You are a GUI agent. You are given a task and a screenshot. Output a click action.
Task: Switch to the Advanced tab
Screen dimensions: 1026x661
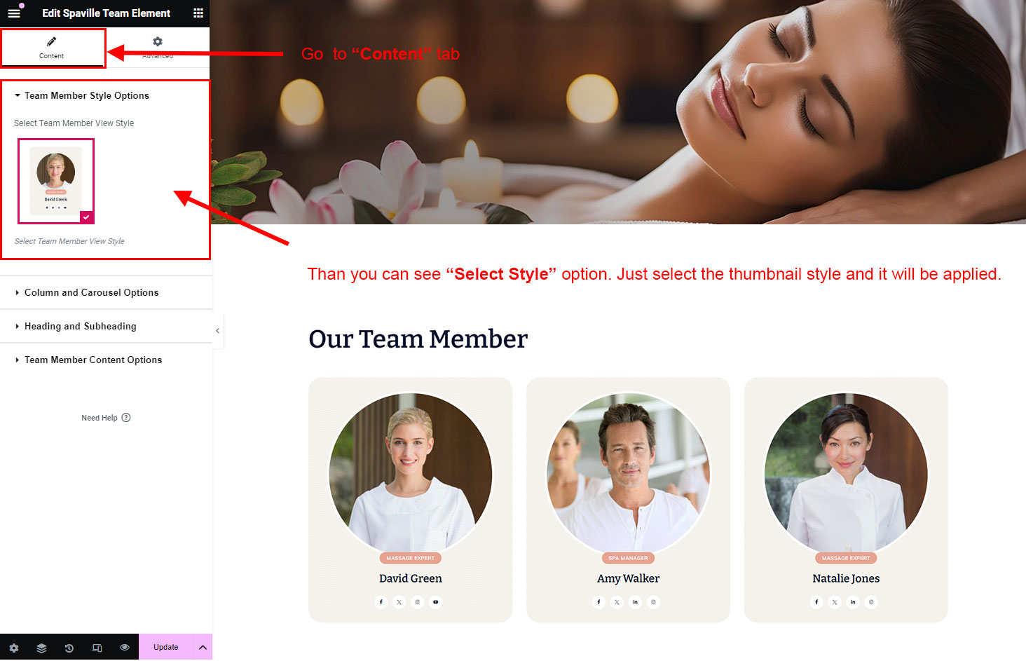click(x=158, y=48)
